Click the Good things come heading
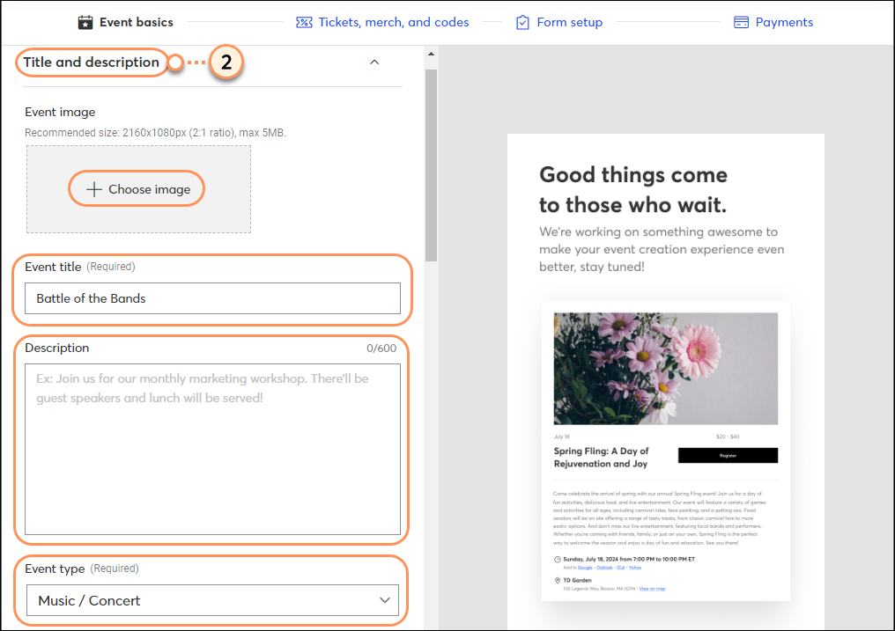The width and height of the screenshot is (895, 631). pyautogui.click(x=633, y=190)
